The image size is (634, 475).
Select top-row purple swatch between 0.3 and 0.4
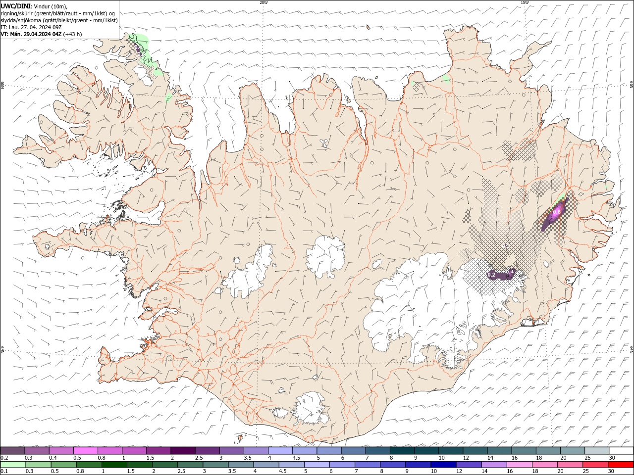[x=37, y=451]
